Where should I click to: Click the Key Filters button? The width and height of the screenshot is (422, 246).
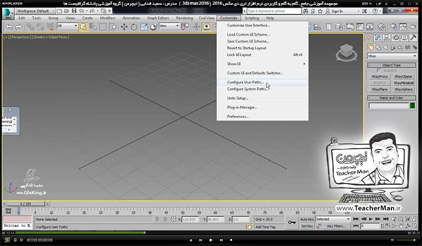pyautogui.click(x=337, y=226)
